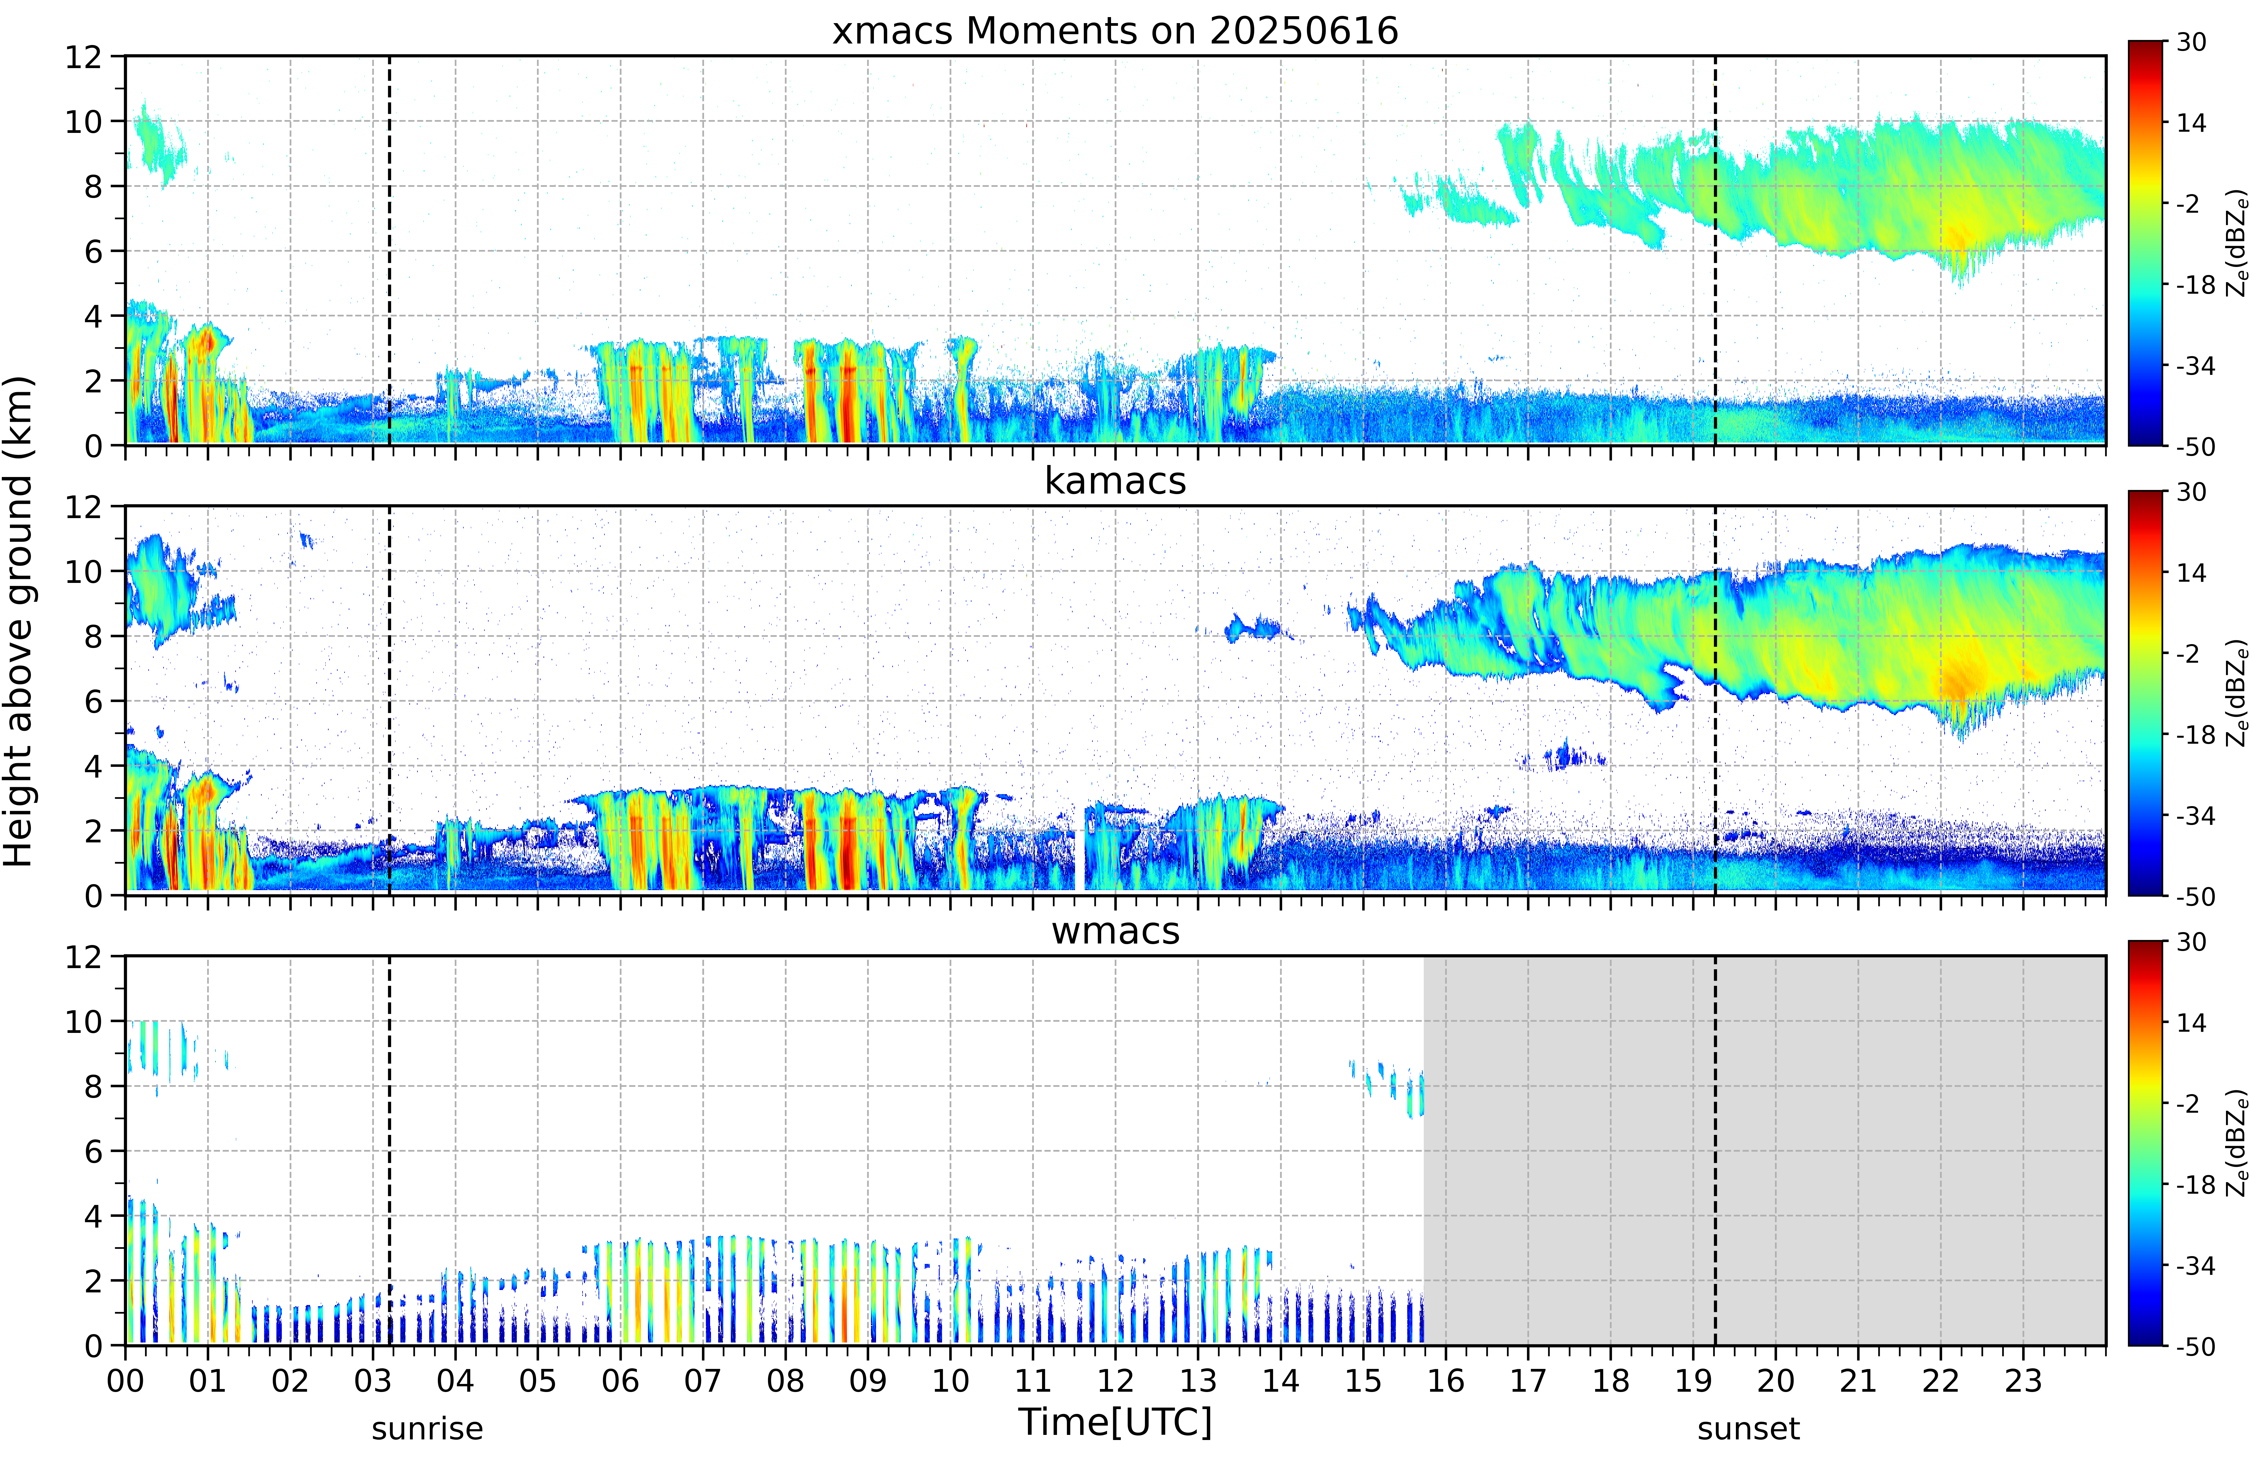Click the sunrise dashed line in wmacs panel
2265x1461 pixels.
tap(389, 1151)
